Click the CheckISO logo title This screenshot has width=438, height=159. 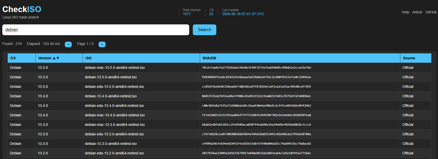tap(22, 9)
